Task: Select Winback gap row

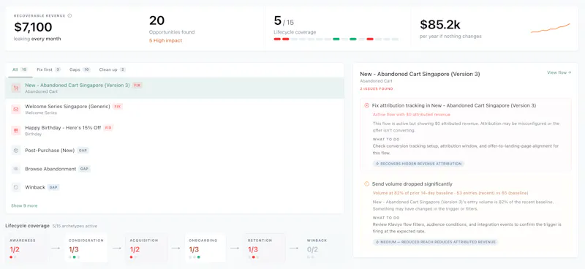Action: coord(175,187)
